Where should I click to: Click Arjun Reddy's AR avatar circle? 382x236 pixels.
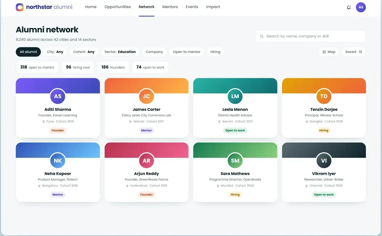pos(146,161)
